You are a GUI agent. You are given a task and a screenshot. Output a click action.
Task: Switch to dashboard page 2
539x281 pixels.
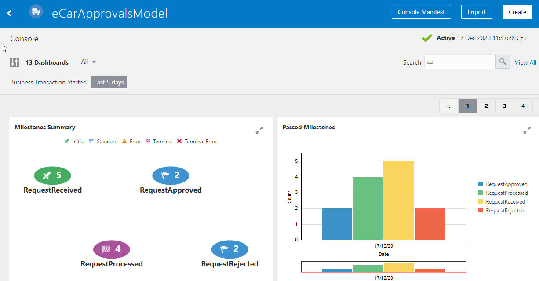point(486,106)
